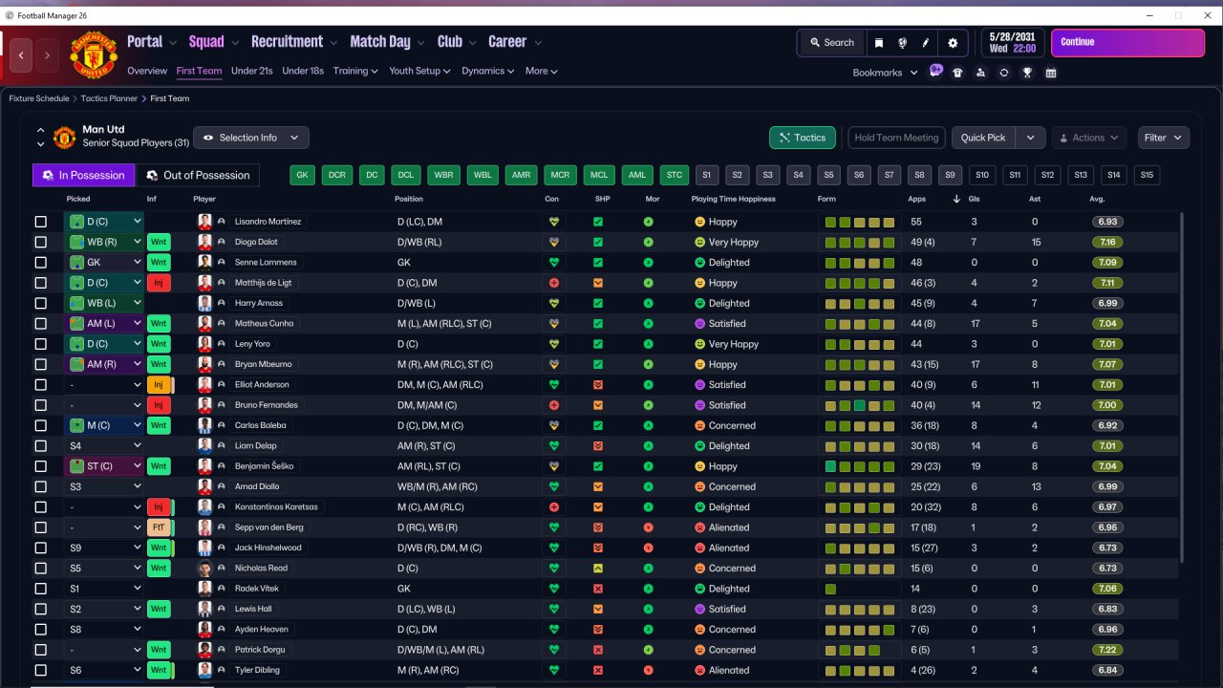1223x688 pixels.
Task: Switch to the Overview tab
Action: click(x=147, y=71)
